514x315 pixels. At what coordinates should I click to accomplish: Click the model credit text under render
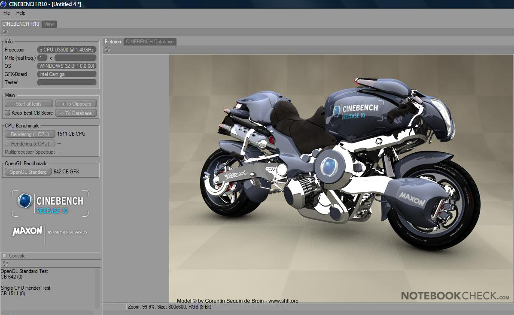(x=237, y=300)
